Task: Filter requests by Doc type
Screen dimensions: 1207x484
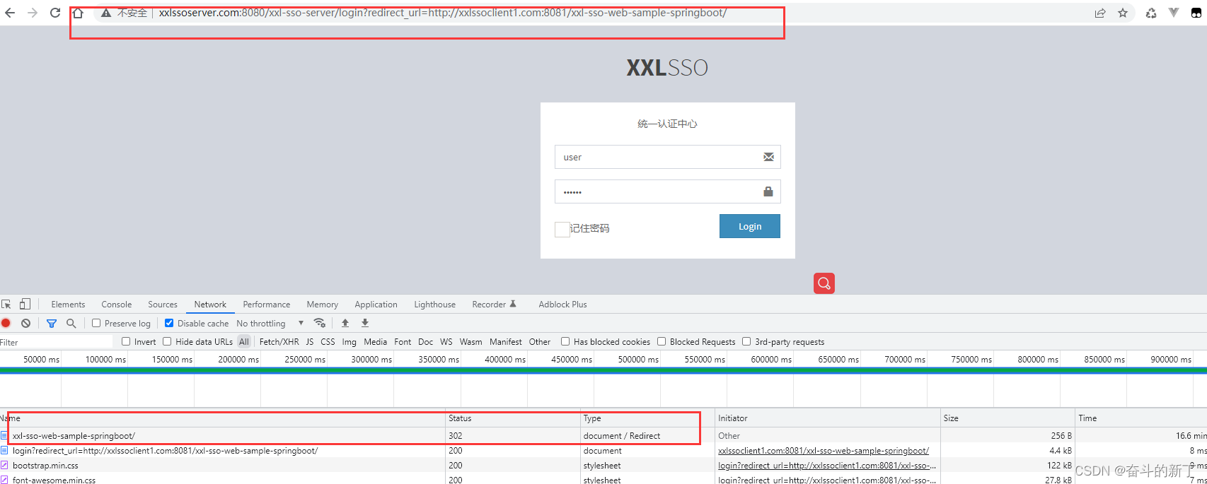Action: pyautogui.click(x=425, y=342)
